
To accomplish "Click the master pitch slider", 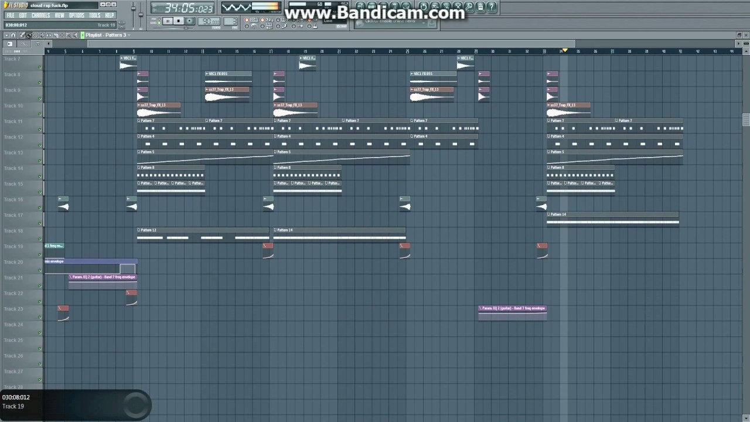I will [141, 15].
